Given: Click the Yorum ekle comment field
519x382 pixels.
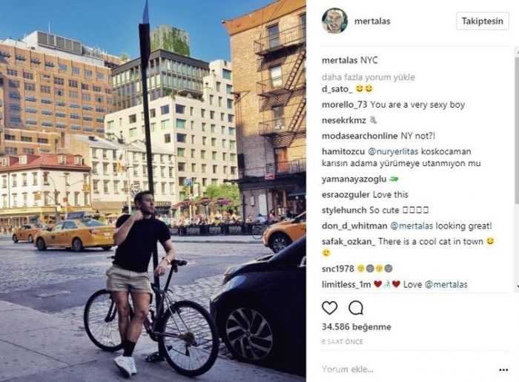Looking at the screenshot, I should [x=407, y=369].
